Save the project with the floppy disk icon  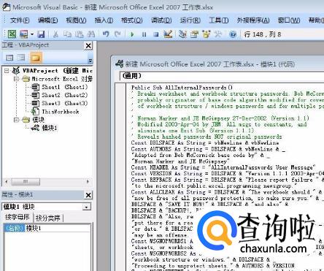click(x=41, y=34)
